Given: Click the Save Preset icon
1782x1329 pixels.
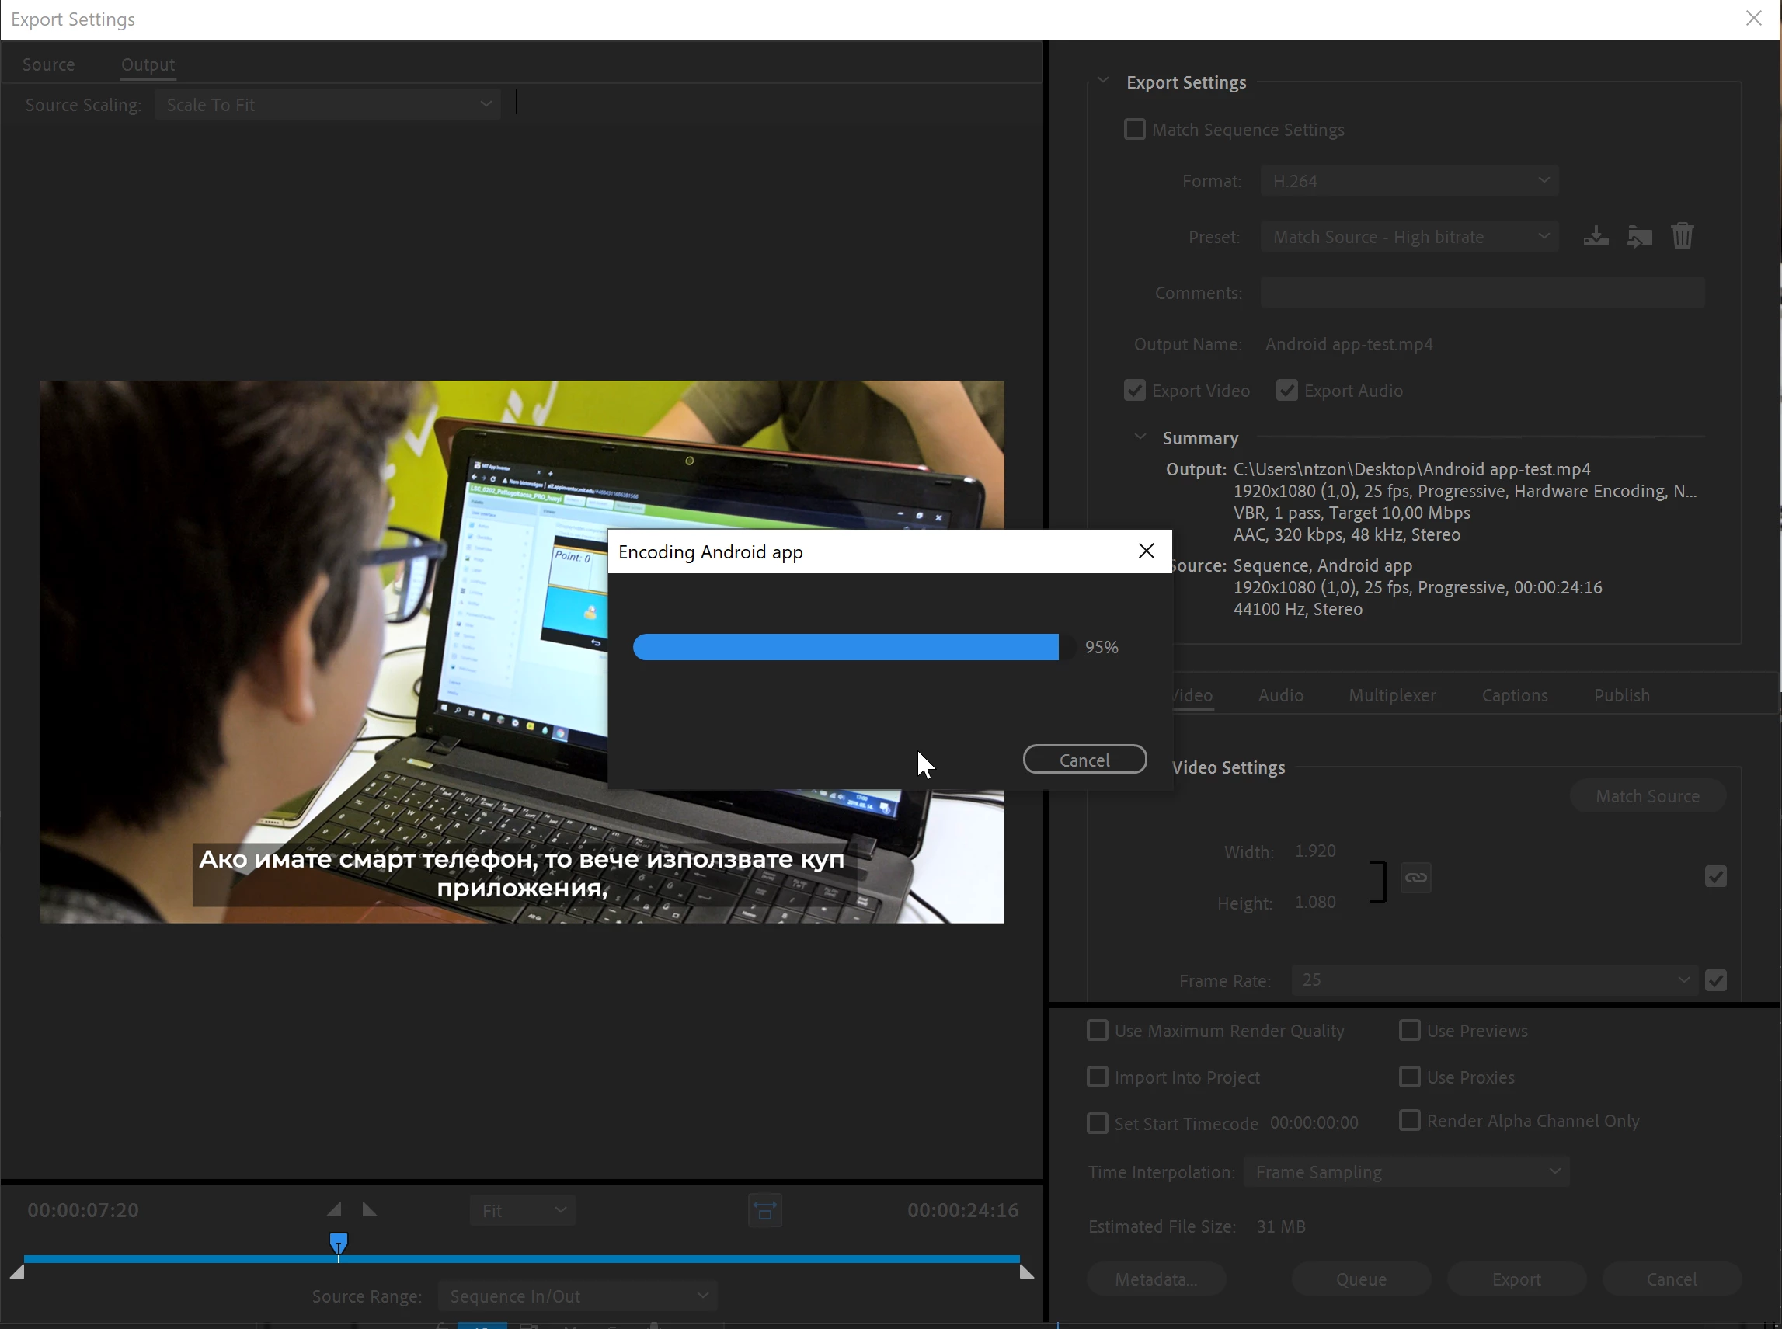Looking at the screenshot, I should click(x=1596, y=236).
